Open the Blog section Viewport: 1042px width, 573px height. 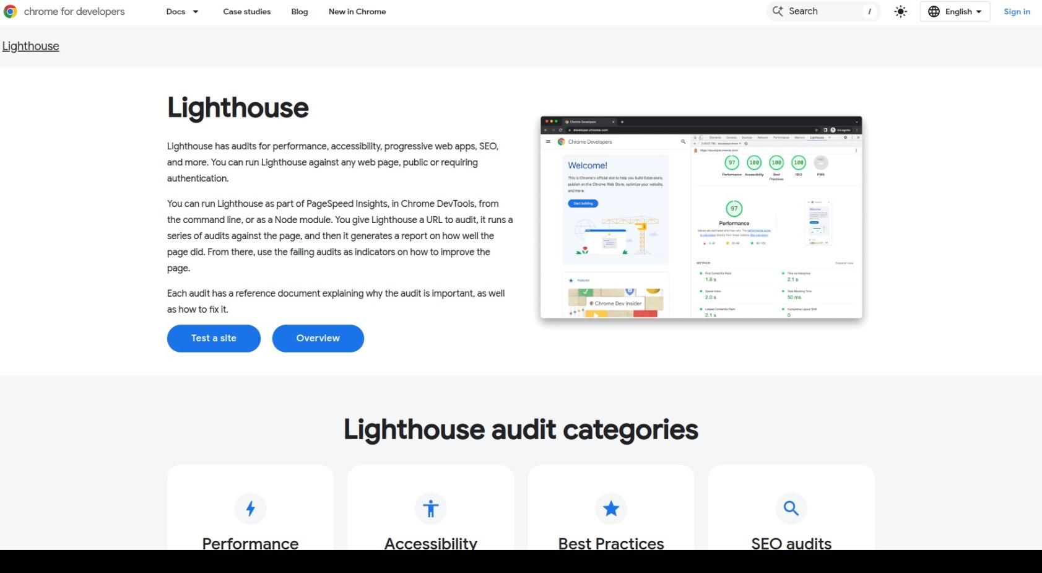[x=299, y=11]
